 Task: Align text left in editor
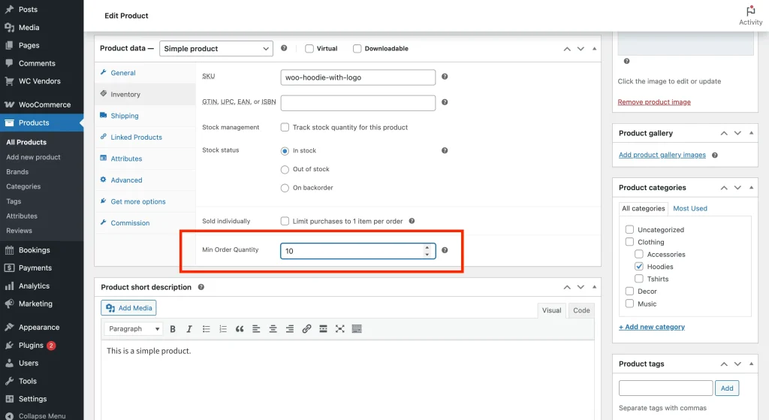pos(256,329)
